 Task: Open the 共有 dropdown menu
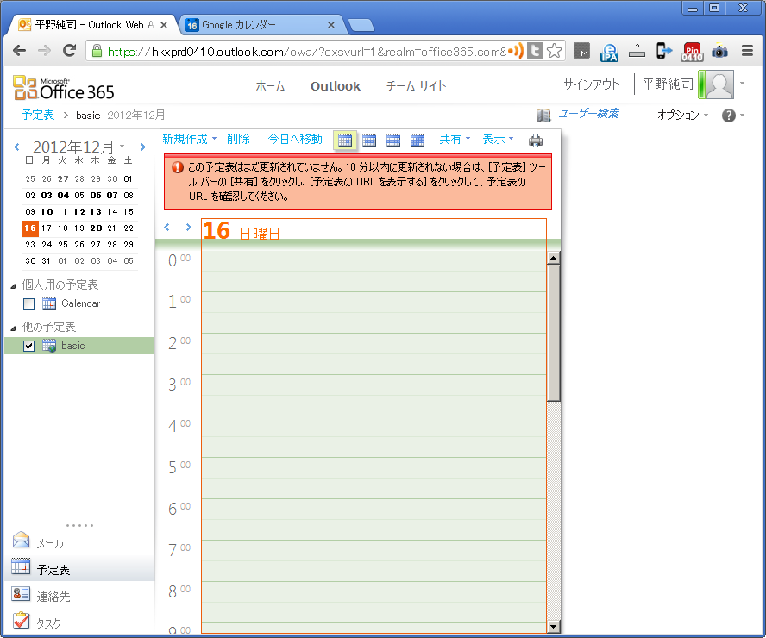(x=455, y=139)
